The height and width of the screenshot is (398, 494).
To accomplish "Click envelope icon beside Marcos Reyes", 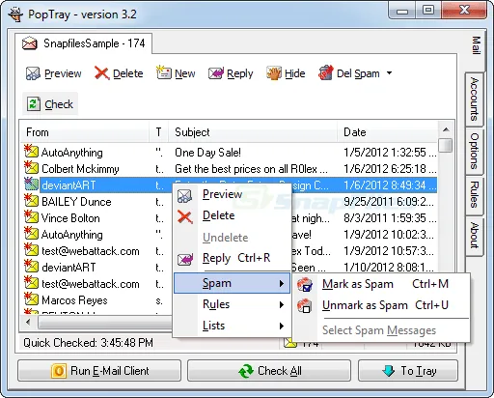I will (x=31, y=299).
